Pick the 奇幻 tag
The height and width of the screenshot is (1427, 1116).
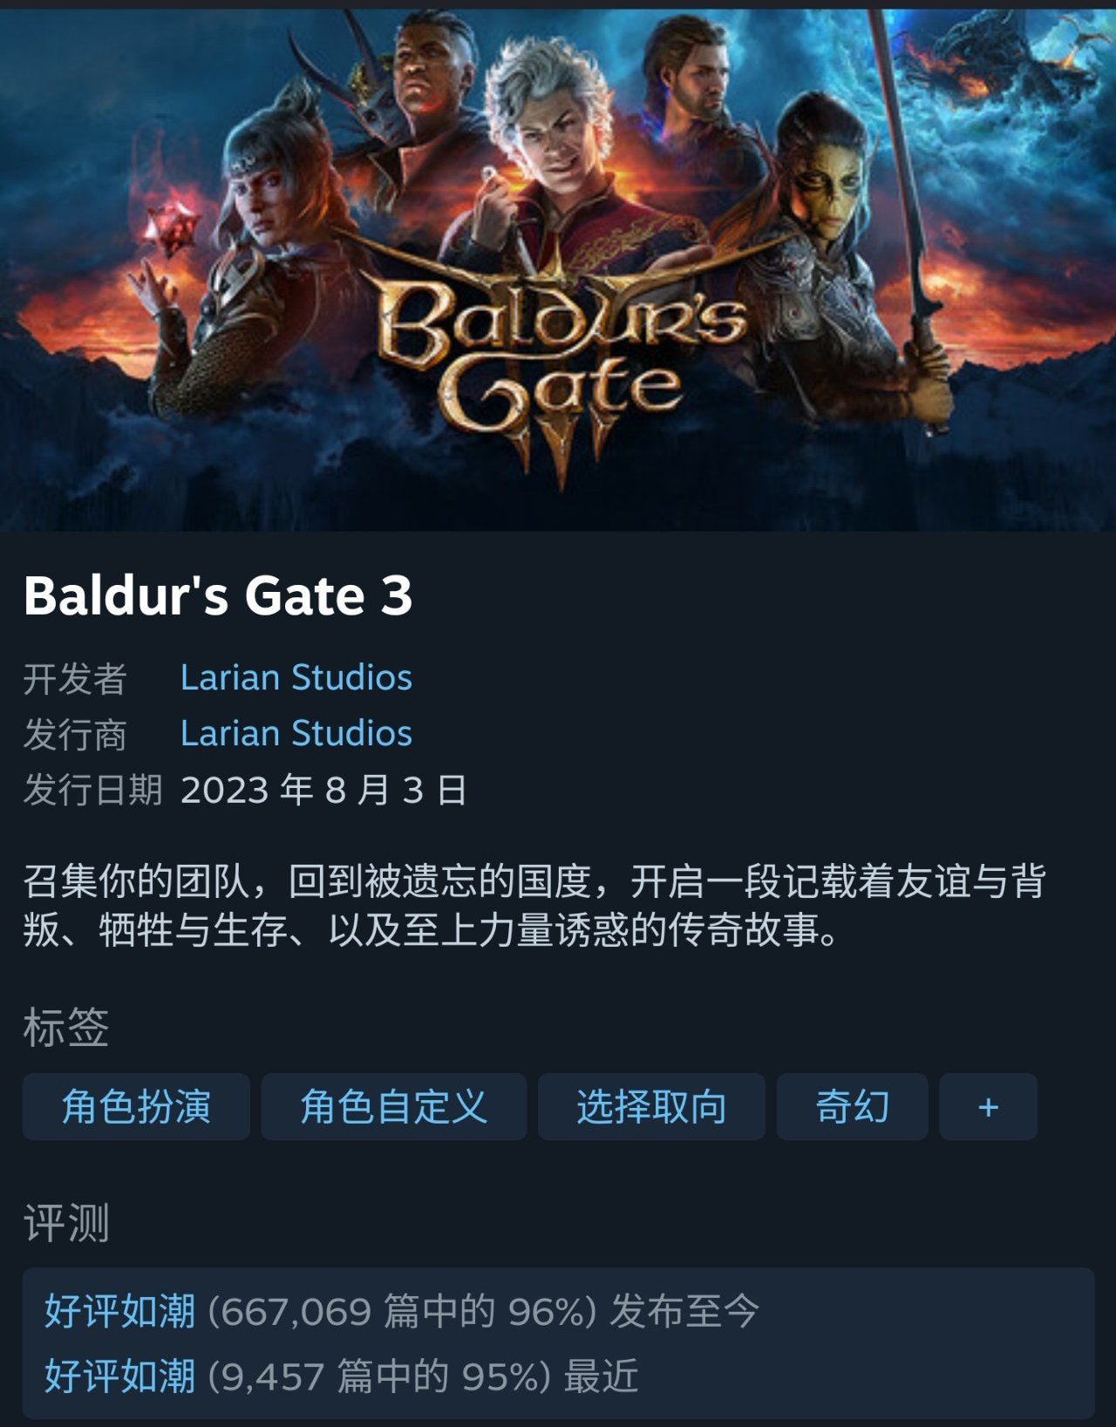pos(852,1107)
